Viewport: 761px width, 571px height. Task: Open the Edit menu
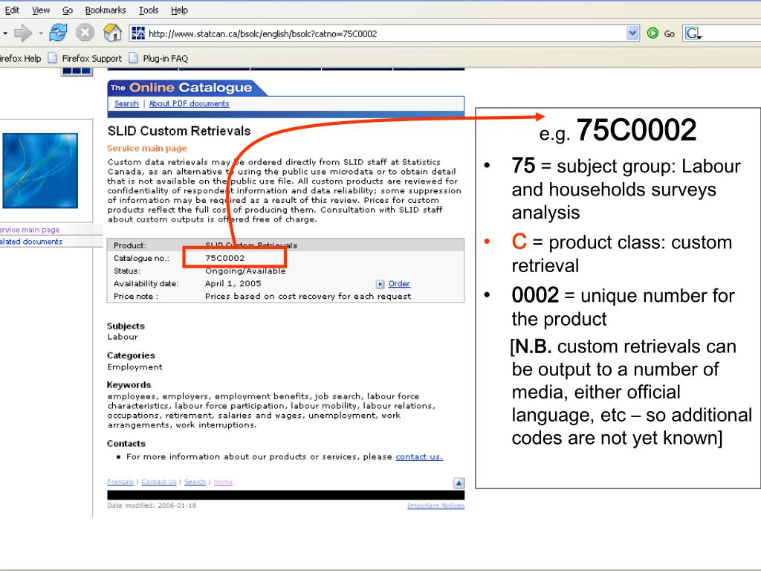pyautogui.click(x=12, y=10)
